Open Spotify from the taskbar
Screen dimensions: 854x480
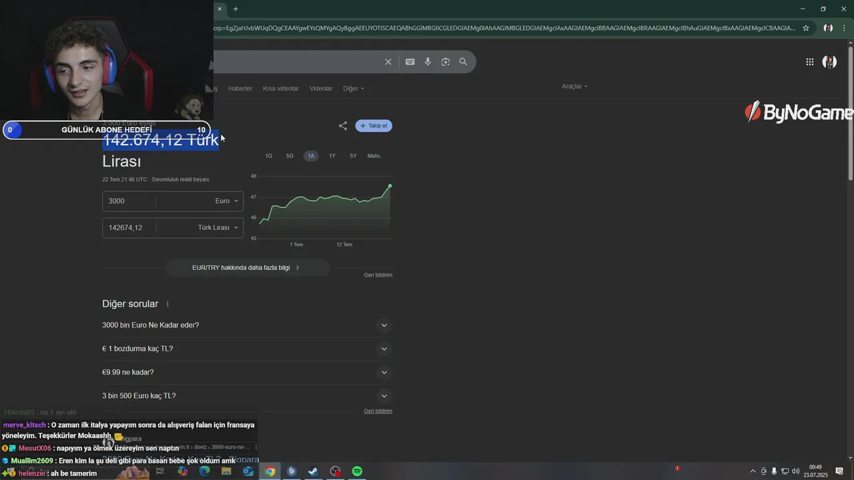tap(357, 471)
